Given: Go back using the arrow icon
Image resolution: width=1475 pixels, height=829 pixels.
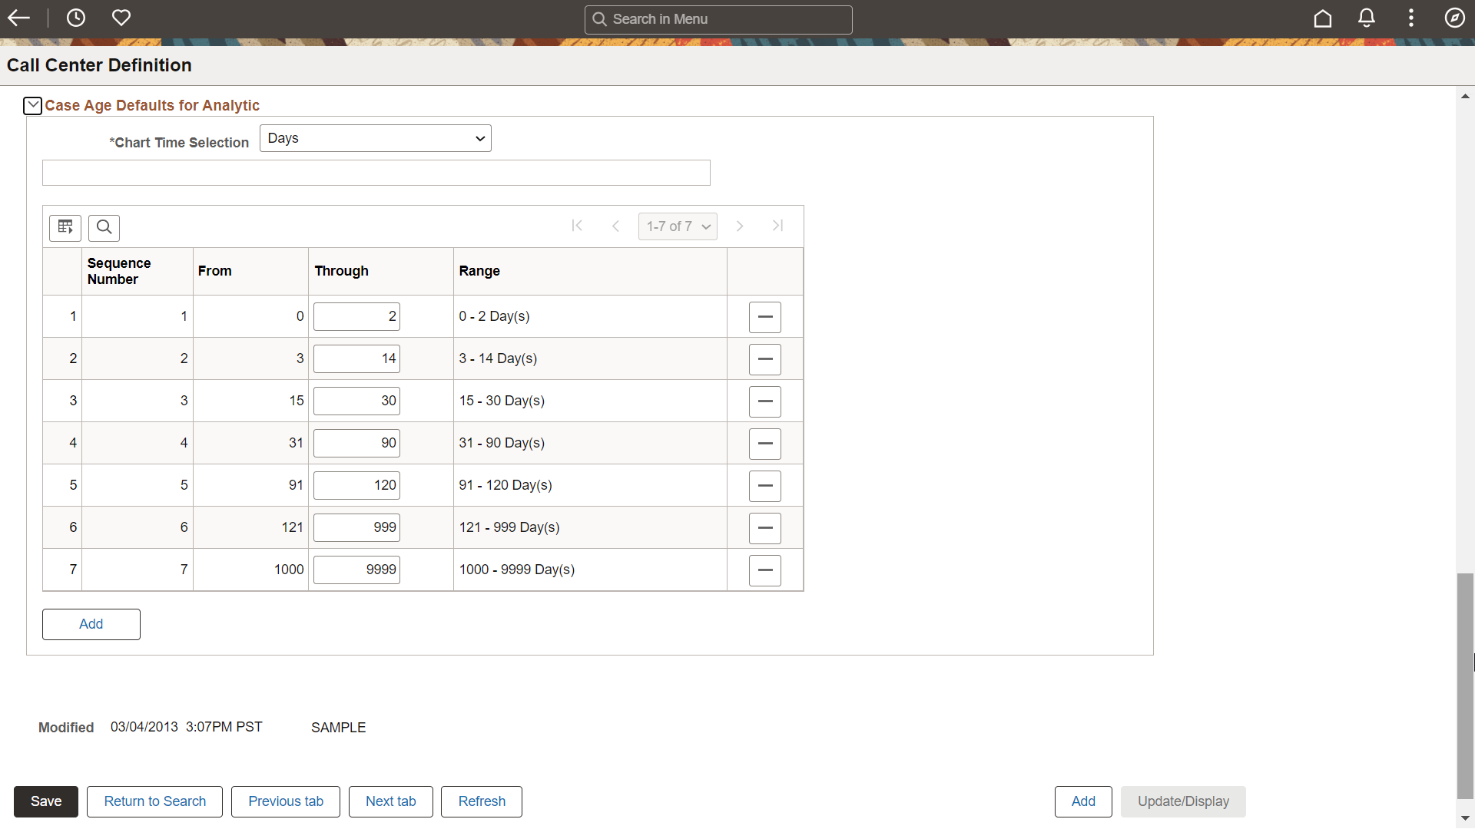Looking at the screenshot, I should click(x=18, y=18).
